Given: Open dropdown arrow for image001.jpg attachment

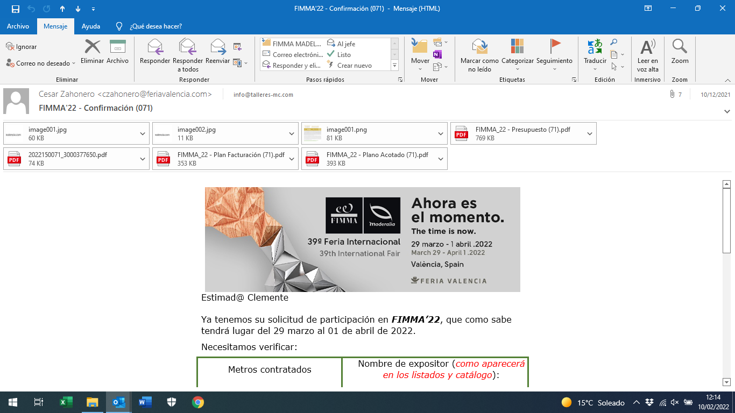Looking at the screenshot, I should (143, 133).
